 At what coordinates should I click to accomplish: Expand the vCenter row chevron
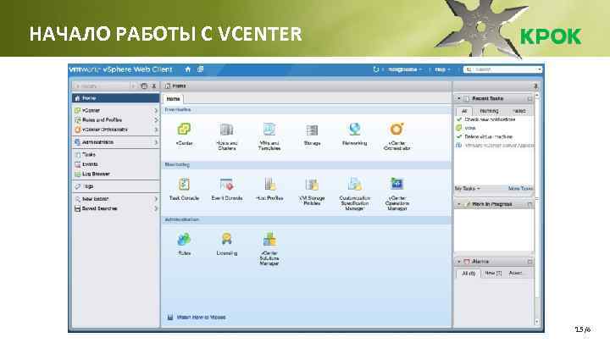[156, 110]
